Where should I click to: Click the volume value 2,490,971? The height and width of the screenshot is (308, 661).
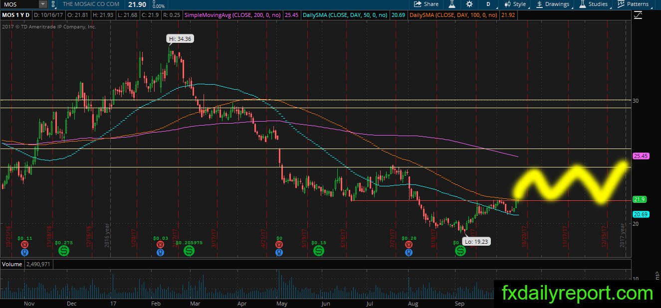[x=38, y=264]
